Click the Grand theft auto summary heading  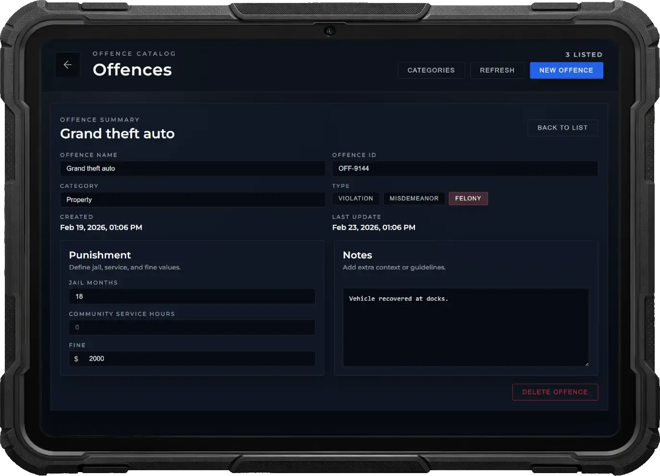pyautogui.click(x=117, y=134)
